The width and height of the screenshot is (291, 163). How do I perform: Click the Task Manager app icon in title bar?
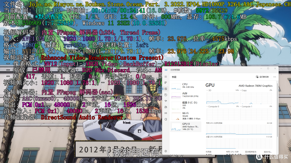(x=166, y=70)
